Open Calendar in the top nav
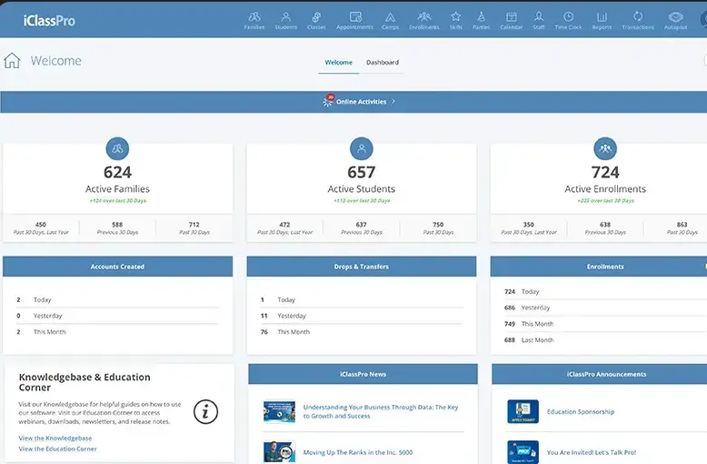 (512, 21)
